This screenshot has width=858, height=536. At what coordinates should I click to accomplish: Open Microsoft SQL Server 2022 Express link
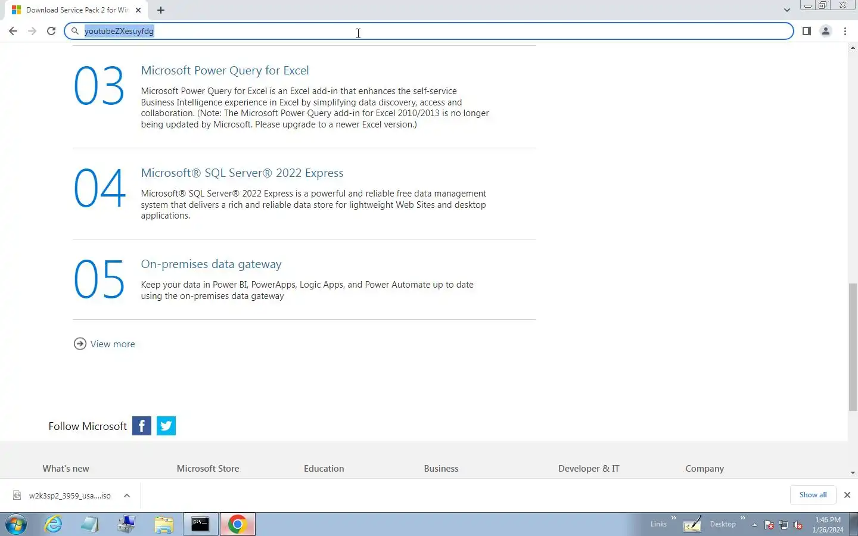(242, 173)
